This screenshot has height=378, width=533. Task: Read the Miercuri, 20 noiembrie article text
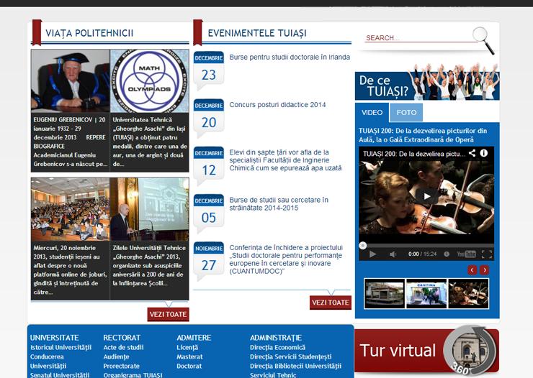(71, 270)
